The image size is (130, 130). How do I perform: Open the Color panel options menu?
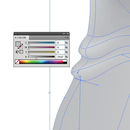coord(67,37)
